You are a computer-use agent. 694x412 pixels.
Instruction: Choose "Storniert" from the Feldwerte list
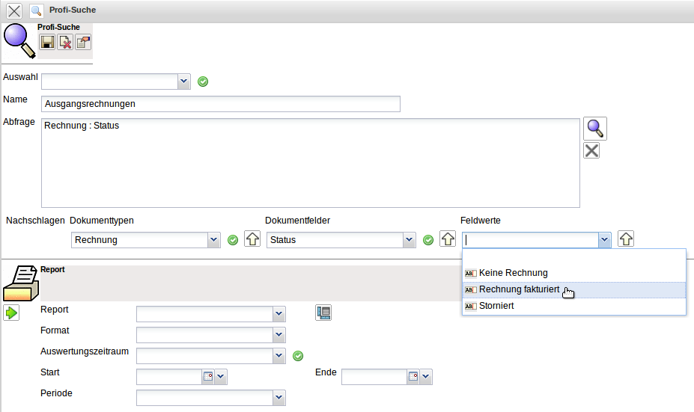496,306
